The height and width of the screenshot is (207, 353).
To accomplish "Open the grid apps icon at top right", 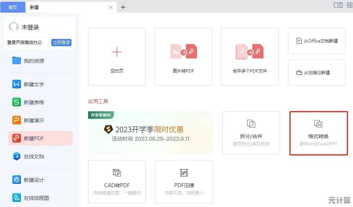I will point(350,5).
